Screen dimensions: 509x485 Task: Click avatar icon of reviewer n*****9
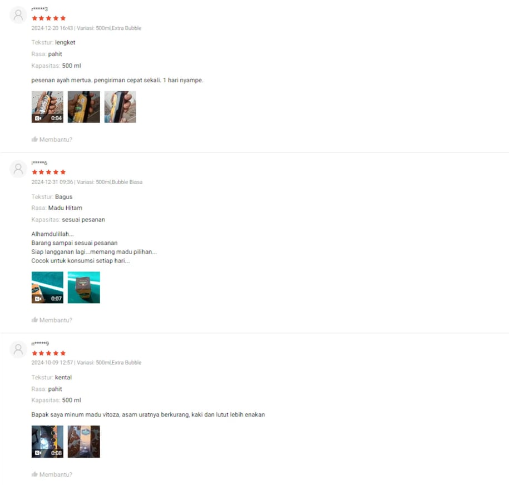pyautogui.click(x=18, y=350)
